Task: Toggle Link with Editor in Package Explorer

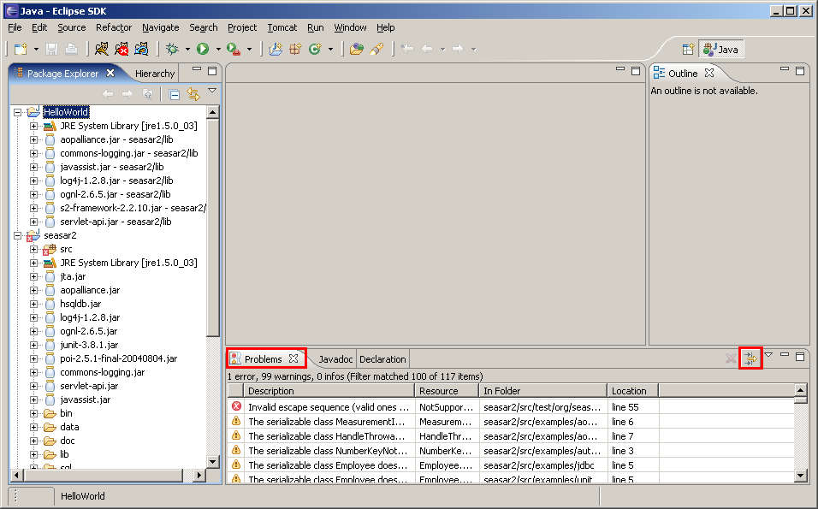Action: click(193, 95)
